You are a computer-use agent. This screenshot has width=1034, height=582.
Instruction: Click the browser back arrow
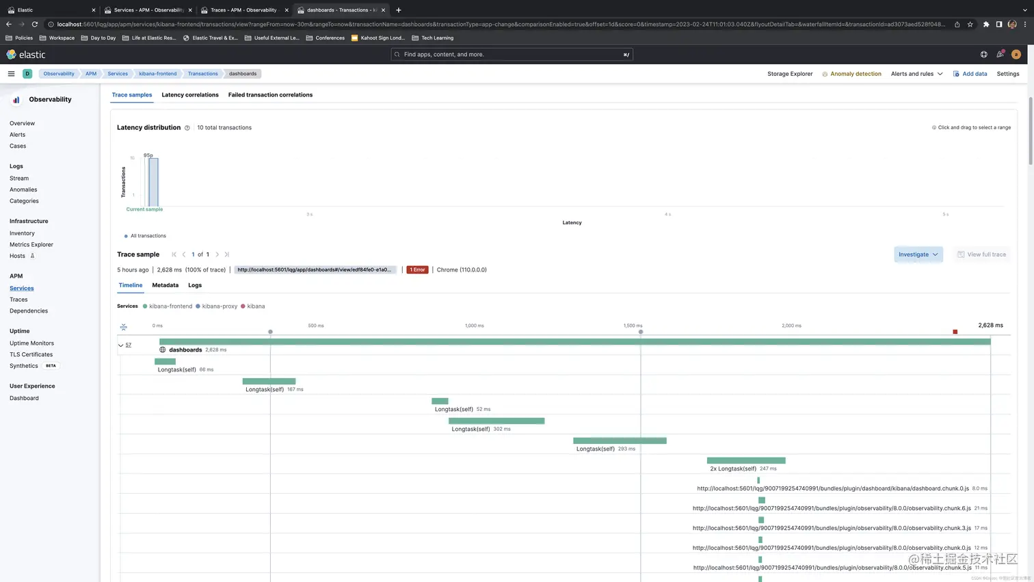9,24
